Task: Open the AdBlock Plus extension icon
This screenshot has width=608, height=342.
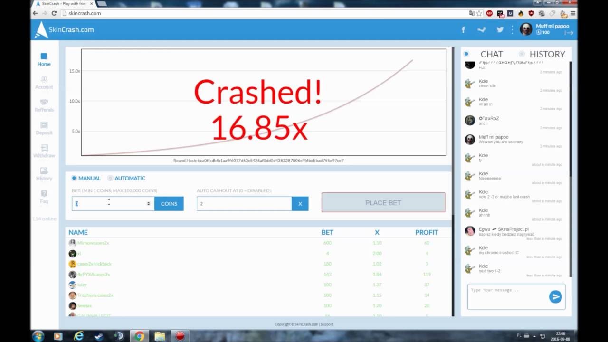Action: pos(489,13)
